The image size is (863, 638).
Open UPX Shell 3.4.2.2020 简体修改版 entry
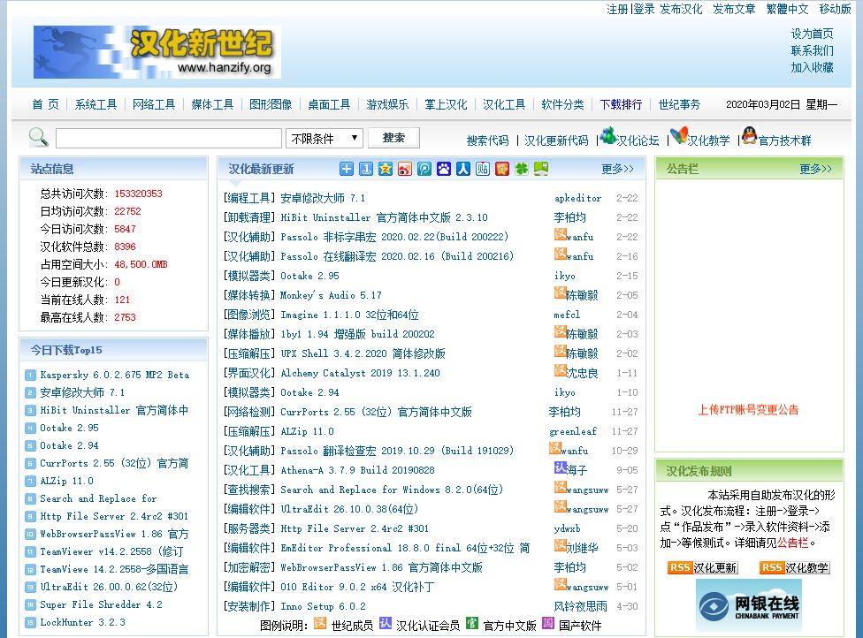[363, 353]
